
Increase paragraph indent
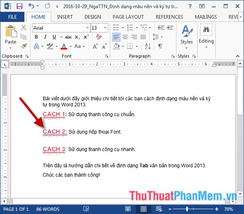point(170,28)
